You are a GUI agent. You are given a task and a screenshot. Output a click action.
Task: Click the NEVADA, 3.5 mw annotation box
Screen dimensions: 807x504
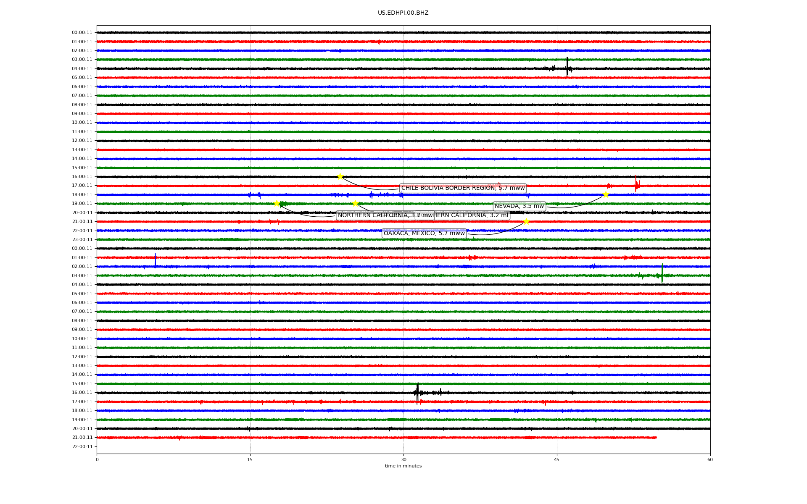pyautogui.click(x=519, y=206)
